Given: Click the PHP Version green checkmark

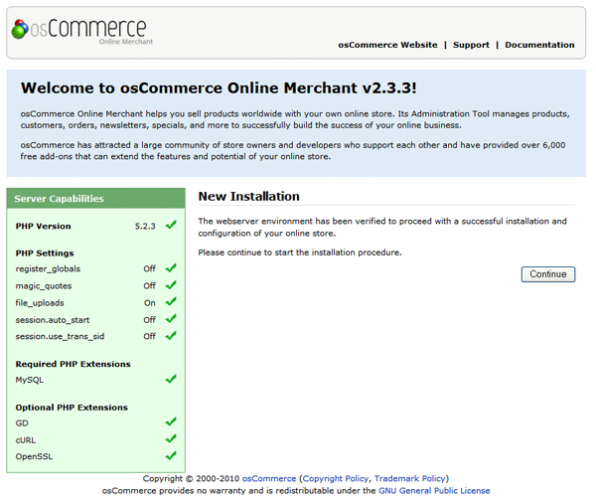Looking at the screenshot, I should point(171,226).
